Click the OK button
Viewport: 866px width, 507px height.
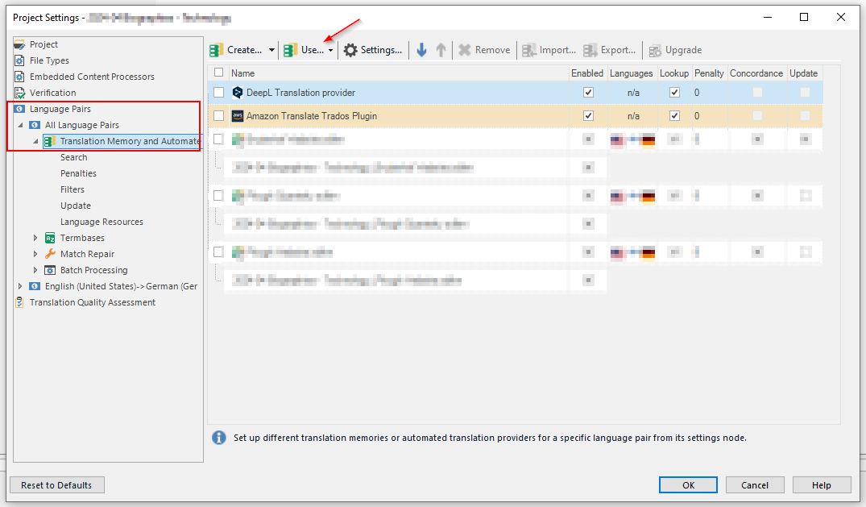click(688, 485)
